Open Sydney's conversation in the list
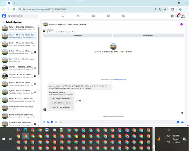Image resolution: width=189 pixels, height=151 pixels. coord(19,92)
